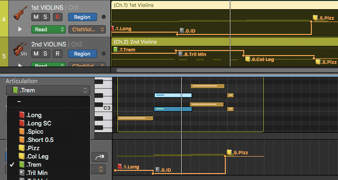Open the Read automation mode dropdown on 1st VIOLINS
338x180 pixels.
pyautogui.click(x=48, y=29)
